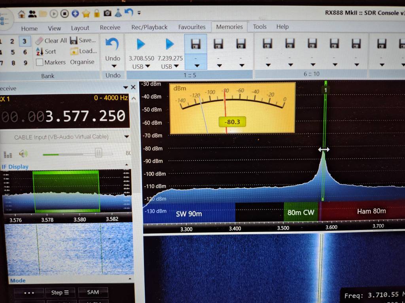405x303 pixels.
Task: Enable the Markers checkbox
Action: (40, 62)
